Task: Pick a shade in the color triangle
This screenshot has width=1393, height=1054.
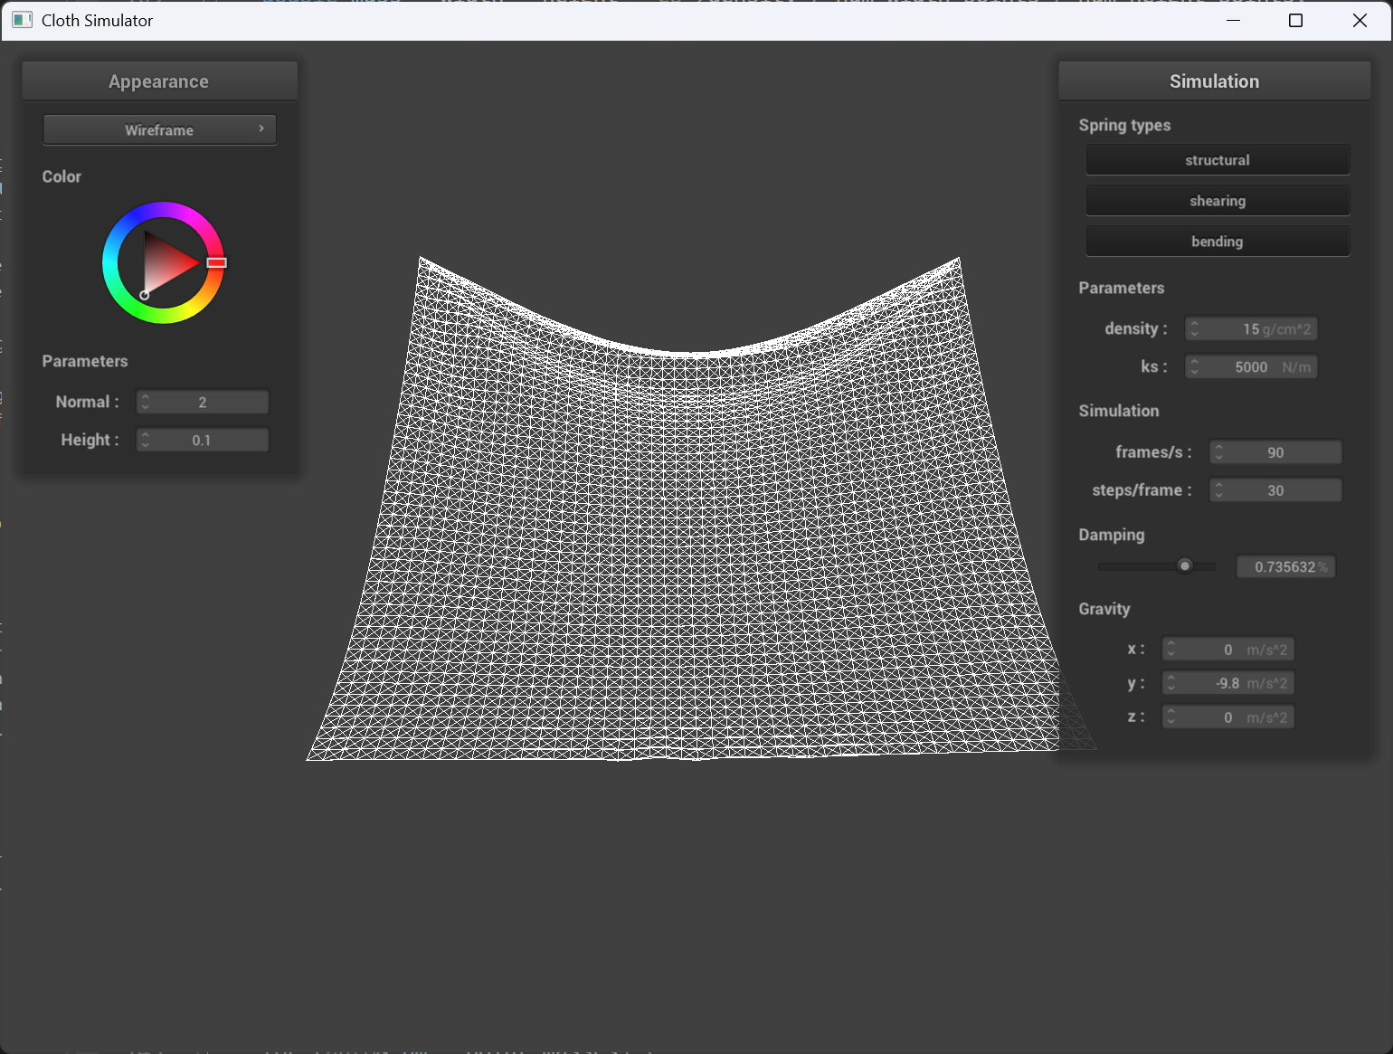Action: click(x=167, y=263)
